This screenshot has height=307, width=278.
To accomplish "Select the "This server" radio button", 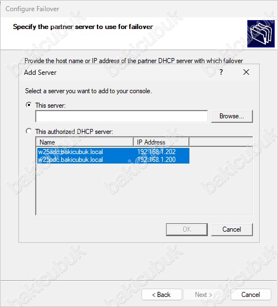I will coord(29,105).
